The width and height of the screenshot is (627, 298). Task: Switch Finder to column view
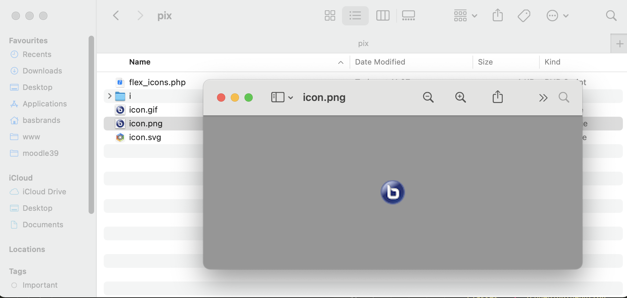pos(383,15)
